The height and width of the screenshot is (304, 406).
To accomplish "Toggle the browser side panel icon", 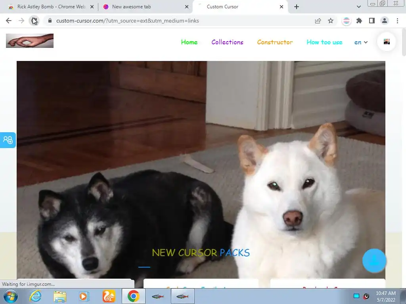I will [x=372, y=21].
